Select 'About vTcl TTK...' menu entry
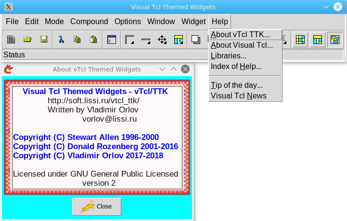 [x=240, y=34]
